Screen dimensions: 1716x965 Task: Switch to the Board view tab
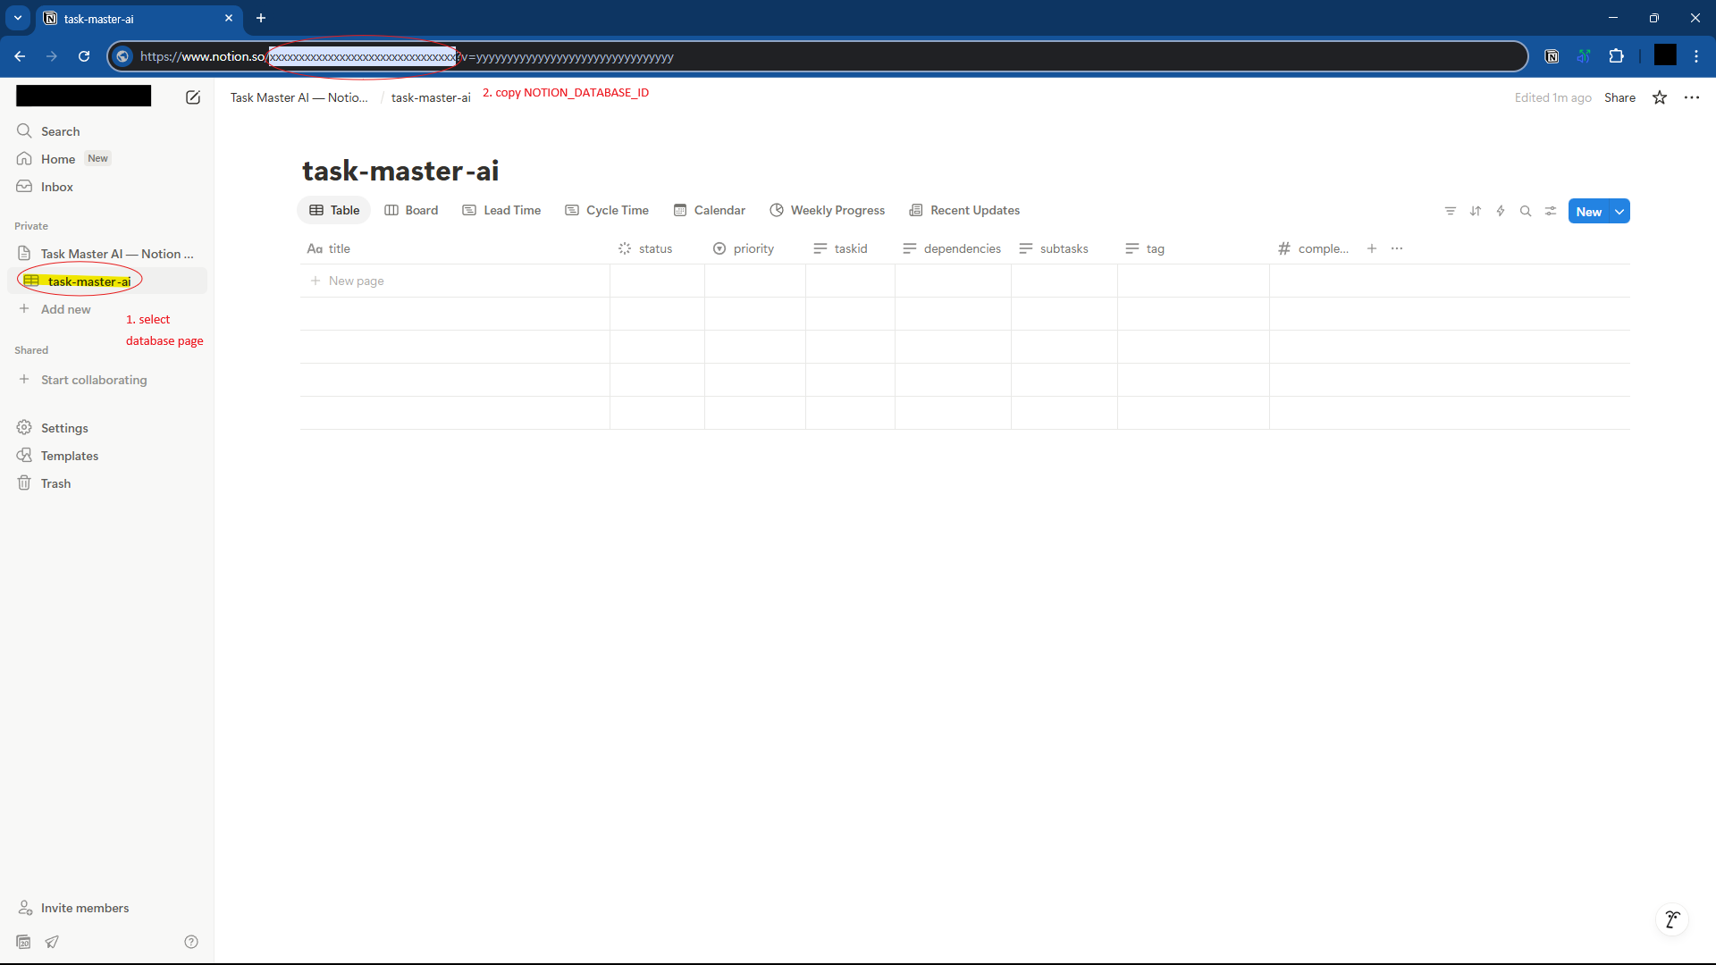click(412, 211)
